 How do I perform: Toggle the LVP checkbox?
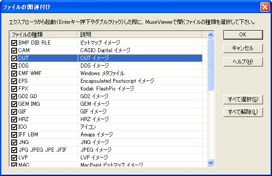tap(14, 158)
